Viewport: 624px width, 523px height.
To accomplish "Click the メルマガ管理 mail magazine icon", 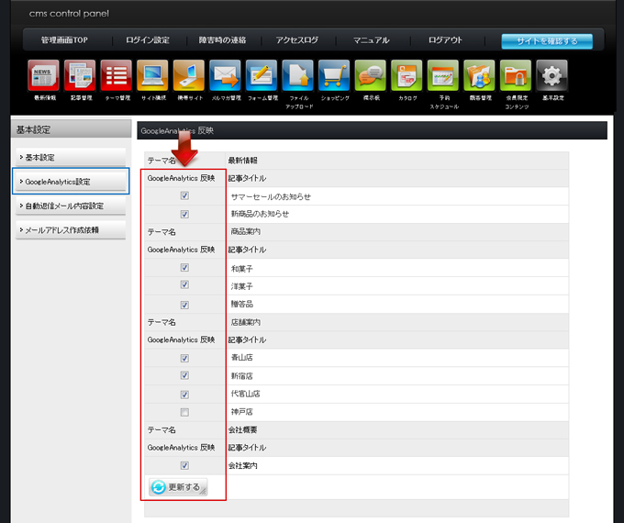I will [x=225, y=75].
